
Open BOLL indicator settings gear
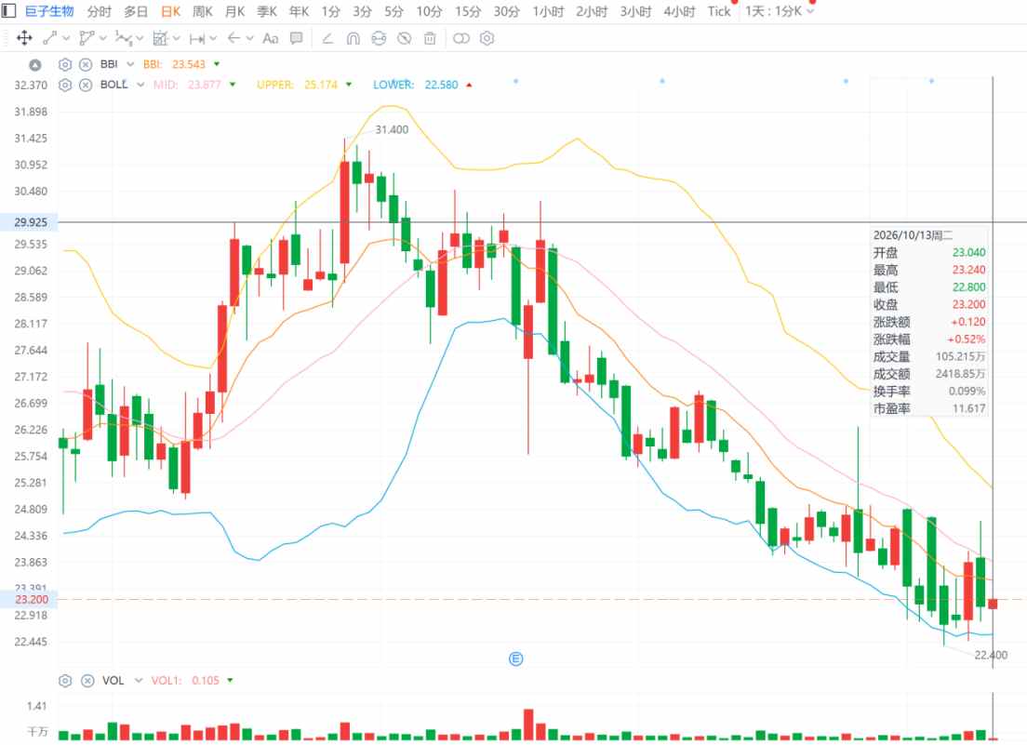65,85
